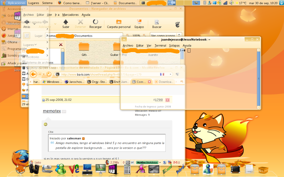
Task: Switch to the Windows Firefox tab
Action: click(52, 82)
